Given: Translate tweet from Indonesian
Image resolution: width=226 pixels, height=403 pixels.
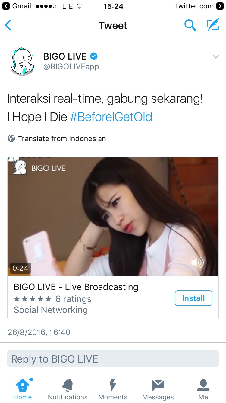Looking at the screenshot, I should (x=62, y=139).
